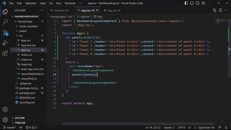This screenshot has height=130, width=231.
Task: Open reportWebVitals.ts file
Action: (32, 74)
